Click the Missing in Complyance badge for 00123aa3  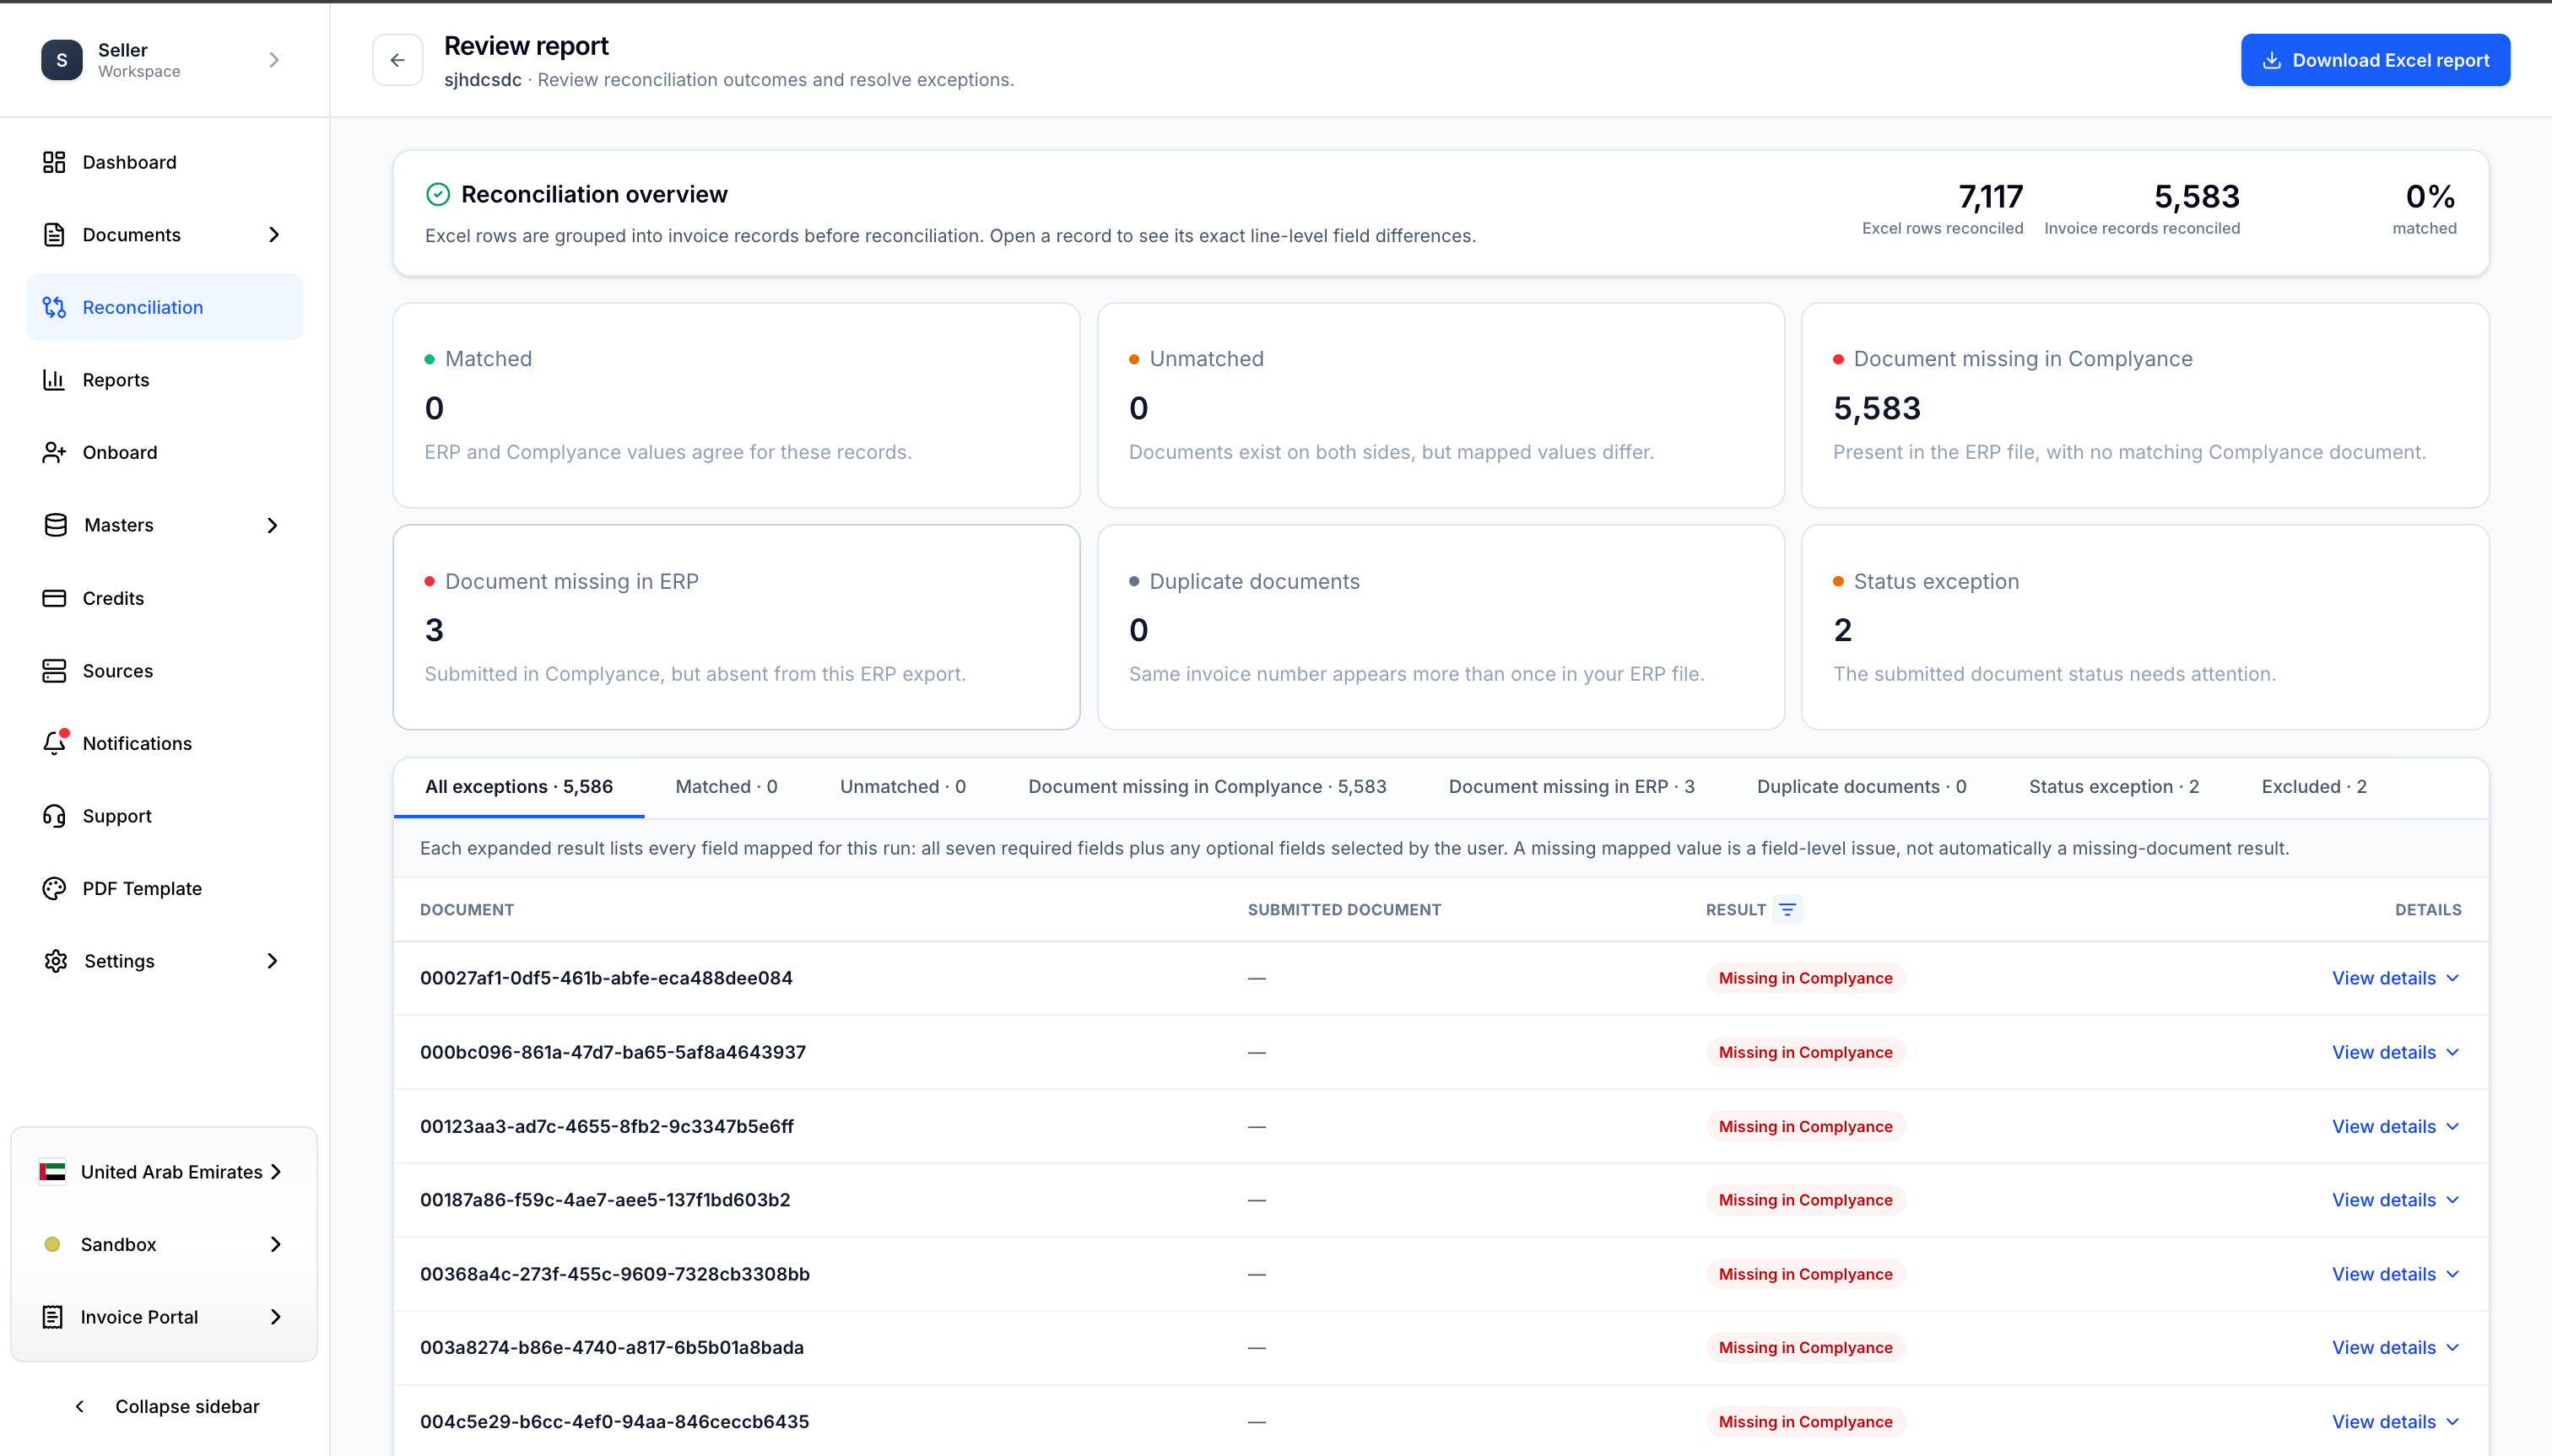pos(1804,1126)
